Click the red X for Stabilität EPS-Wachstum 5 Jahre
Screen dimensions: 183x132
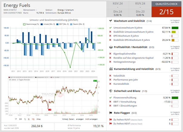[110, 40]
